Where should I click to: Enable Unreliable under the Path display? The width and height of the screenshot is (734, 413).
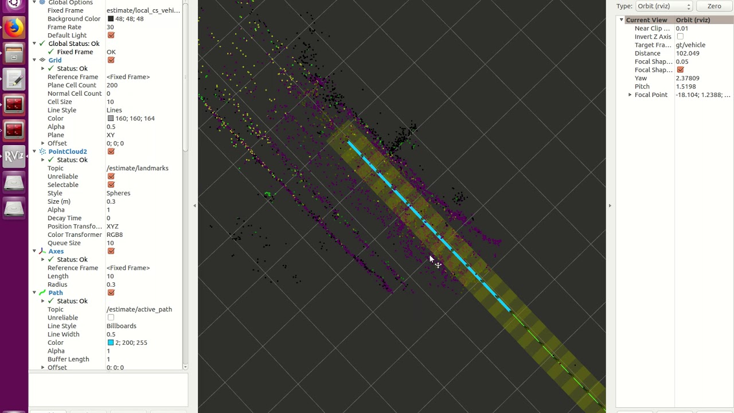pos(111,318)
